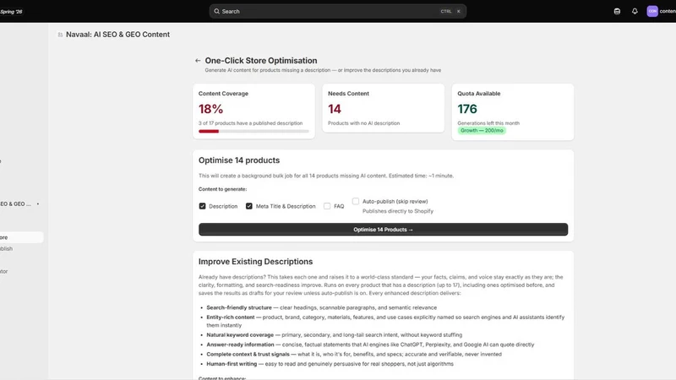Click the back arrow beside One-Click Store Optimisation
Screen dimensions: 676x380
point(198,61)
